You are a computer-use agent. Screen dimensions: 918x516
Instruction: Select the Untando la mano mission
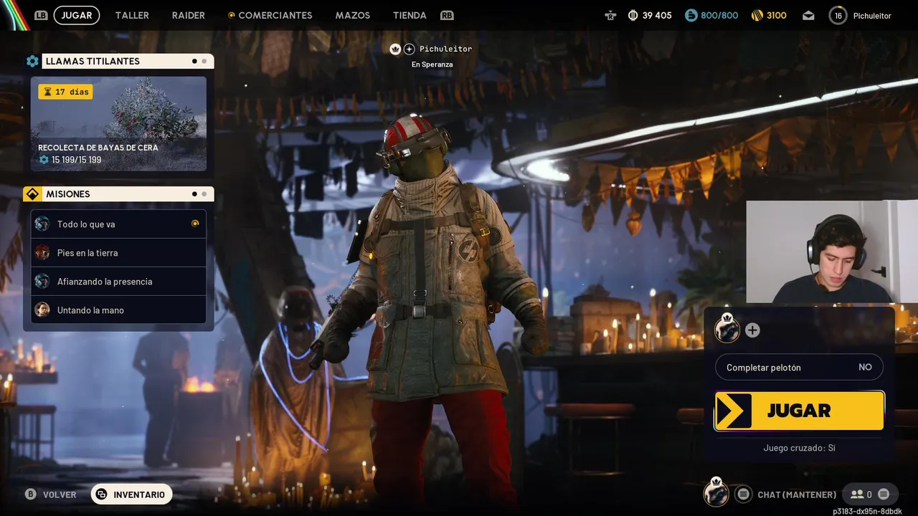click(118, 310)
